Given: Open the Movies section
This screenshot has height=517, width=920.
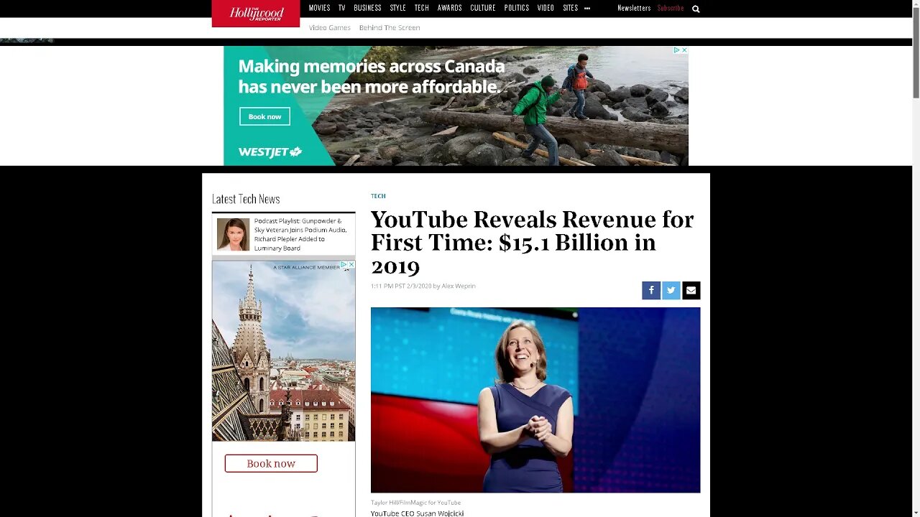Looking at the screenshot, I should [x=319, y=8].
